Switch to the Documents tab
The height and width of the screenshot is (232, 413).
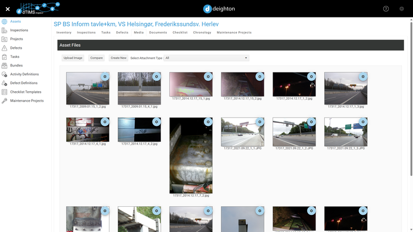click(158, 32)
